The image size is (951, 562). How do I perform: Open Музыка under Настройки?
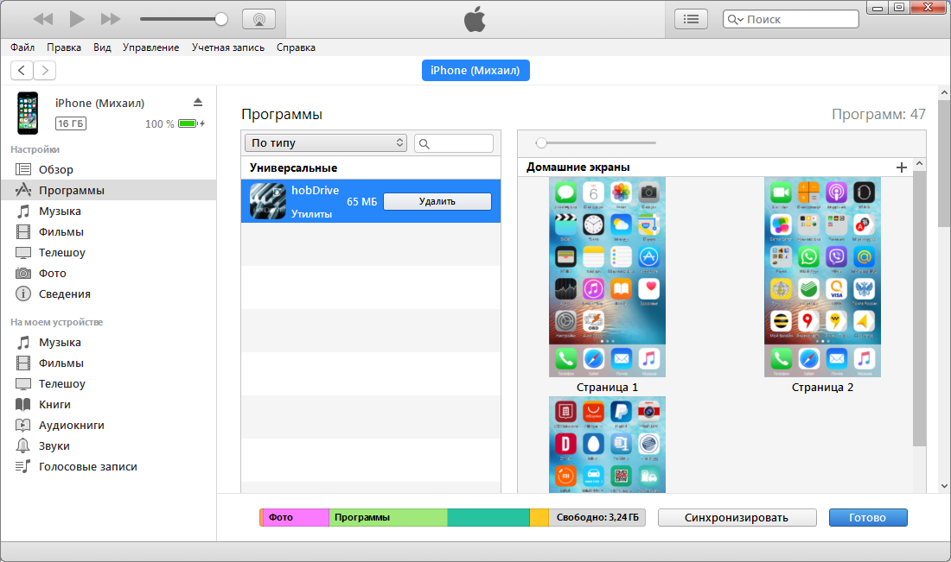tap(108, 211)
